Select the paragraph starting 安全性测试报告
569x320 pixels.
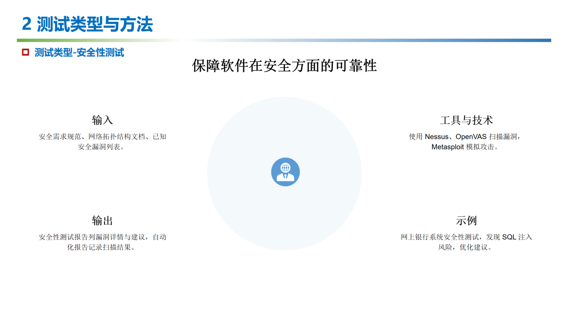102,242
